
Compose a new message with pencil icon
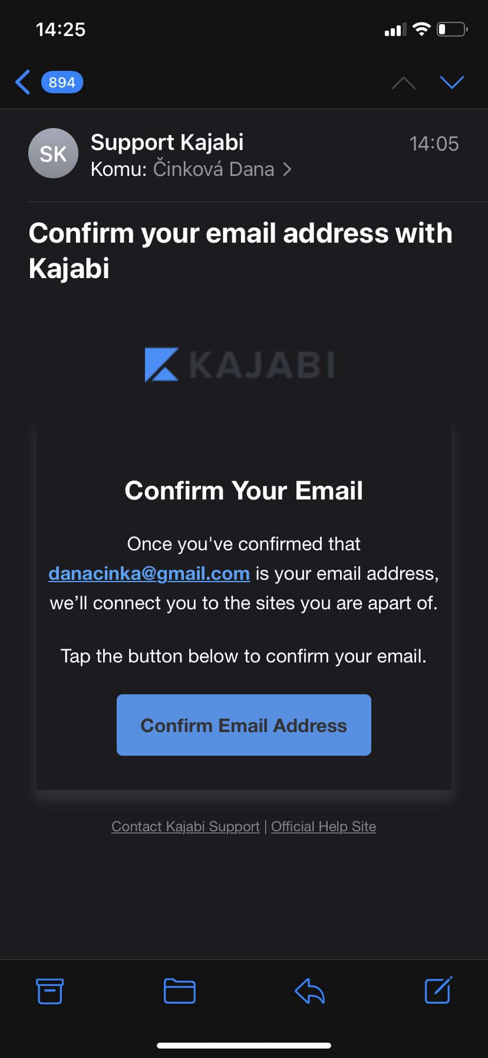(x=438, y=990)
